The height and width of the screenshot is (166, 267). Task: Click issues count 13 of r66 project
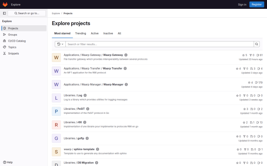pyautogui.click(x=259, y=122)
